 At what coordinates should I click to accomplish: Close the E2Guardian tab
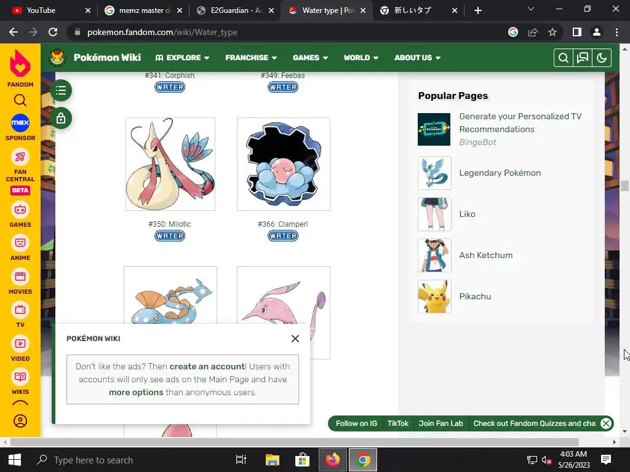click(x=271, y=10)
